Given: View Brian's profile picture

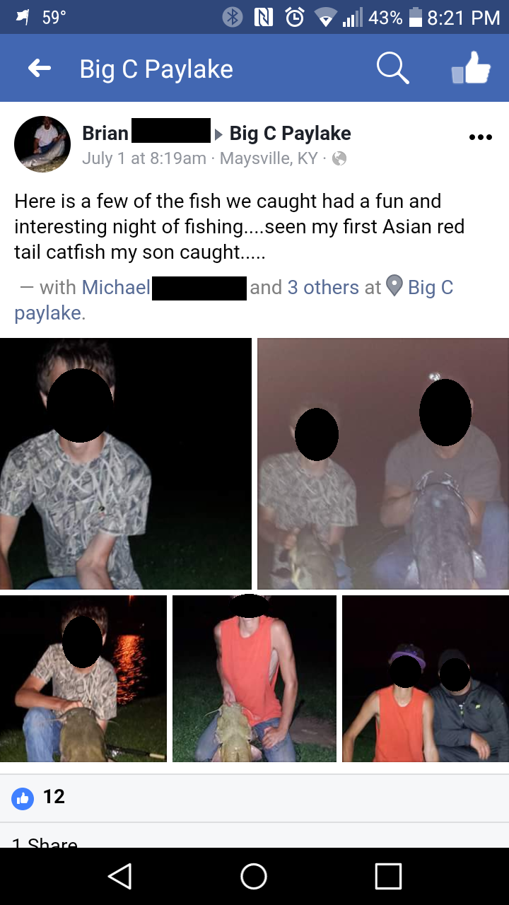Looking at the screenshot, I should pyautogui.click(x=42, y=144).
